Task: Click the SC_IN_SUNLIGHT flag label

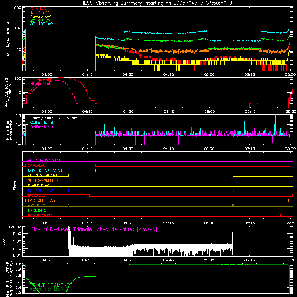Action: pyautogui.click(x=43, y=175)
